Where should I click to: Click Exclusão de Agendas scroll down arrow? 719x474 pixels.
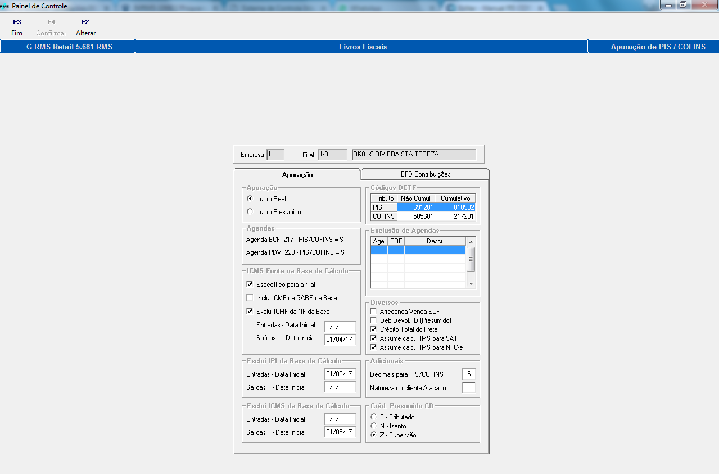click(471, 283)
